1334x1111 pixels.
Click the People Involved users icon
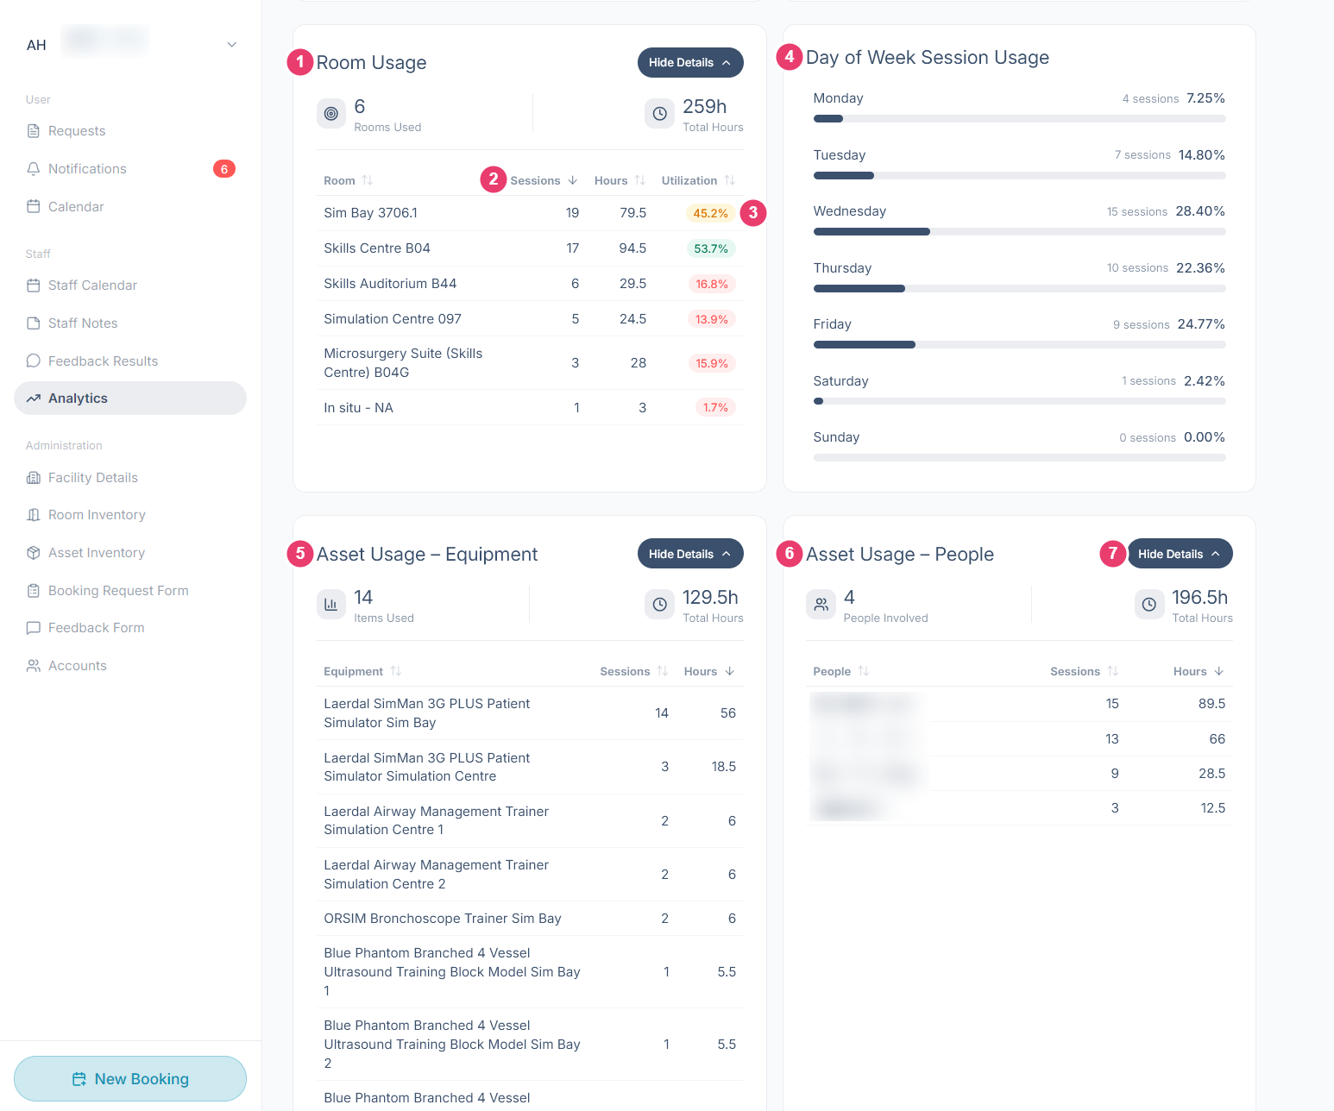point(821,605)
